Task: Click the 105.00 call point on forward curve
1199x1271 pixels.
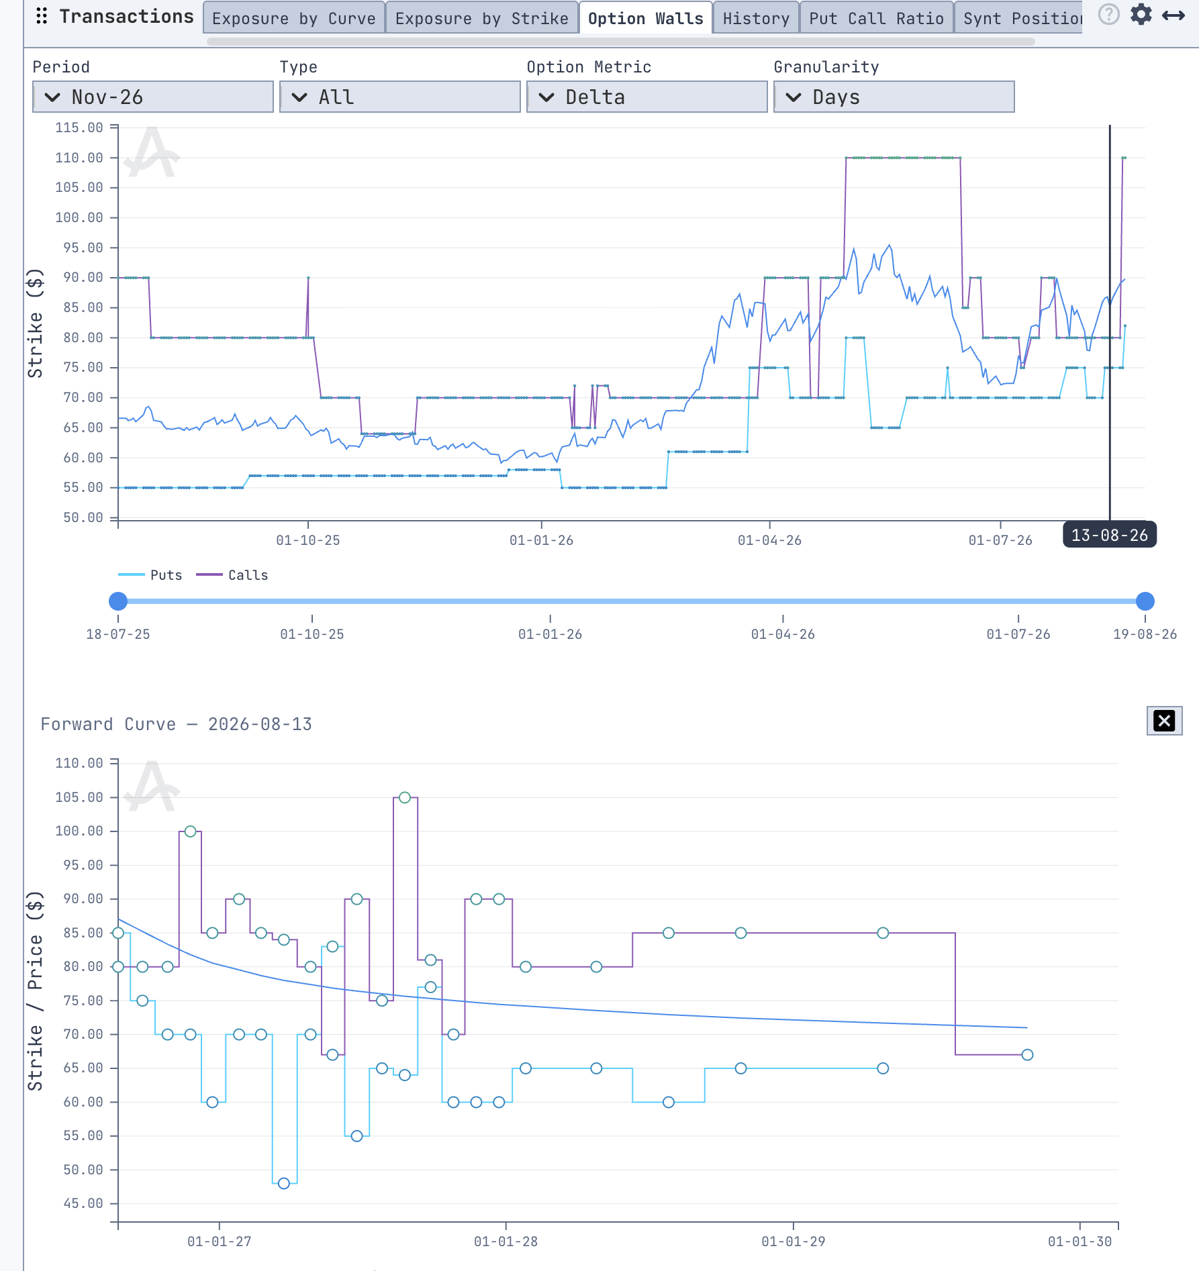Action: (x=405, y=798)
